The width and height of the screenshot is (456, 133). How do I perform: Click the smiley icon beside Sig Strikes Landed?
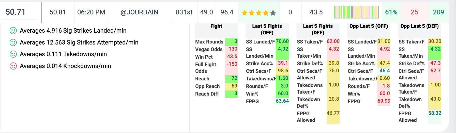point(13,31)
